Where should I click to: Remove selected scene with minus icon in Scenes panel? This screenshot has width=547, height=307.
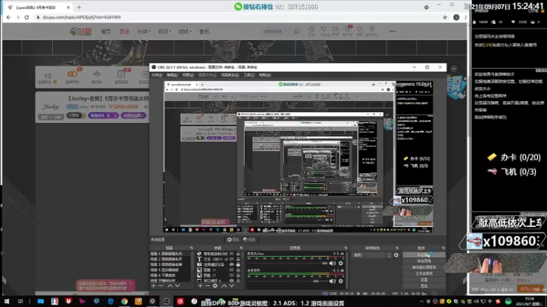pos(161,285)
